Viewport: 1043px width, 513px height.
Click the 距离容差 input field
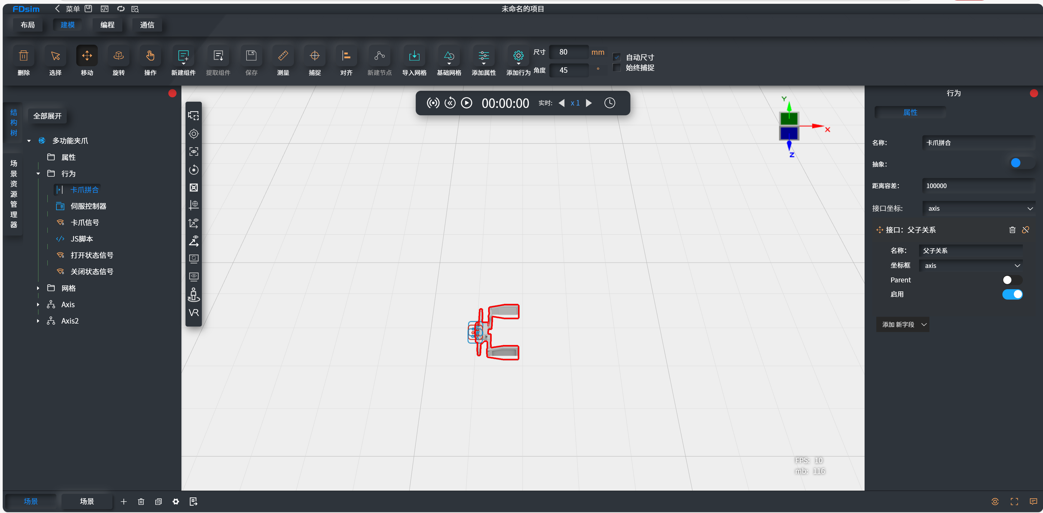pos(978,186)
